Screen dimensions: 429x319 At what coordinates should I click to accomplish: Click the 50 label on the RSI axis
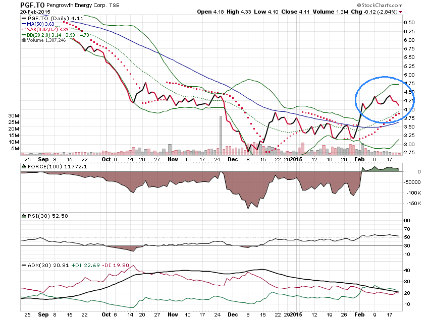coord(407,237)
